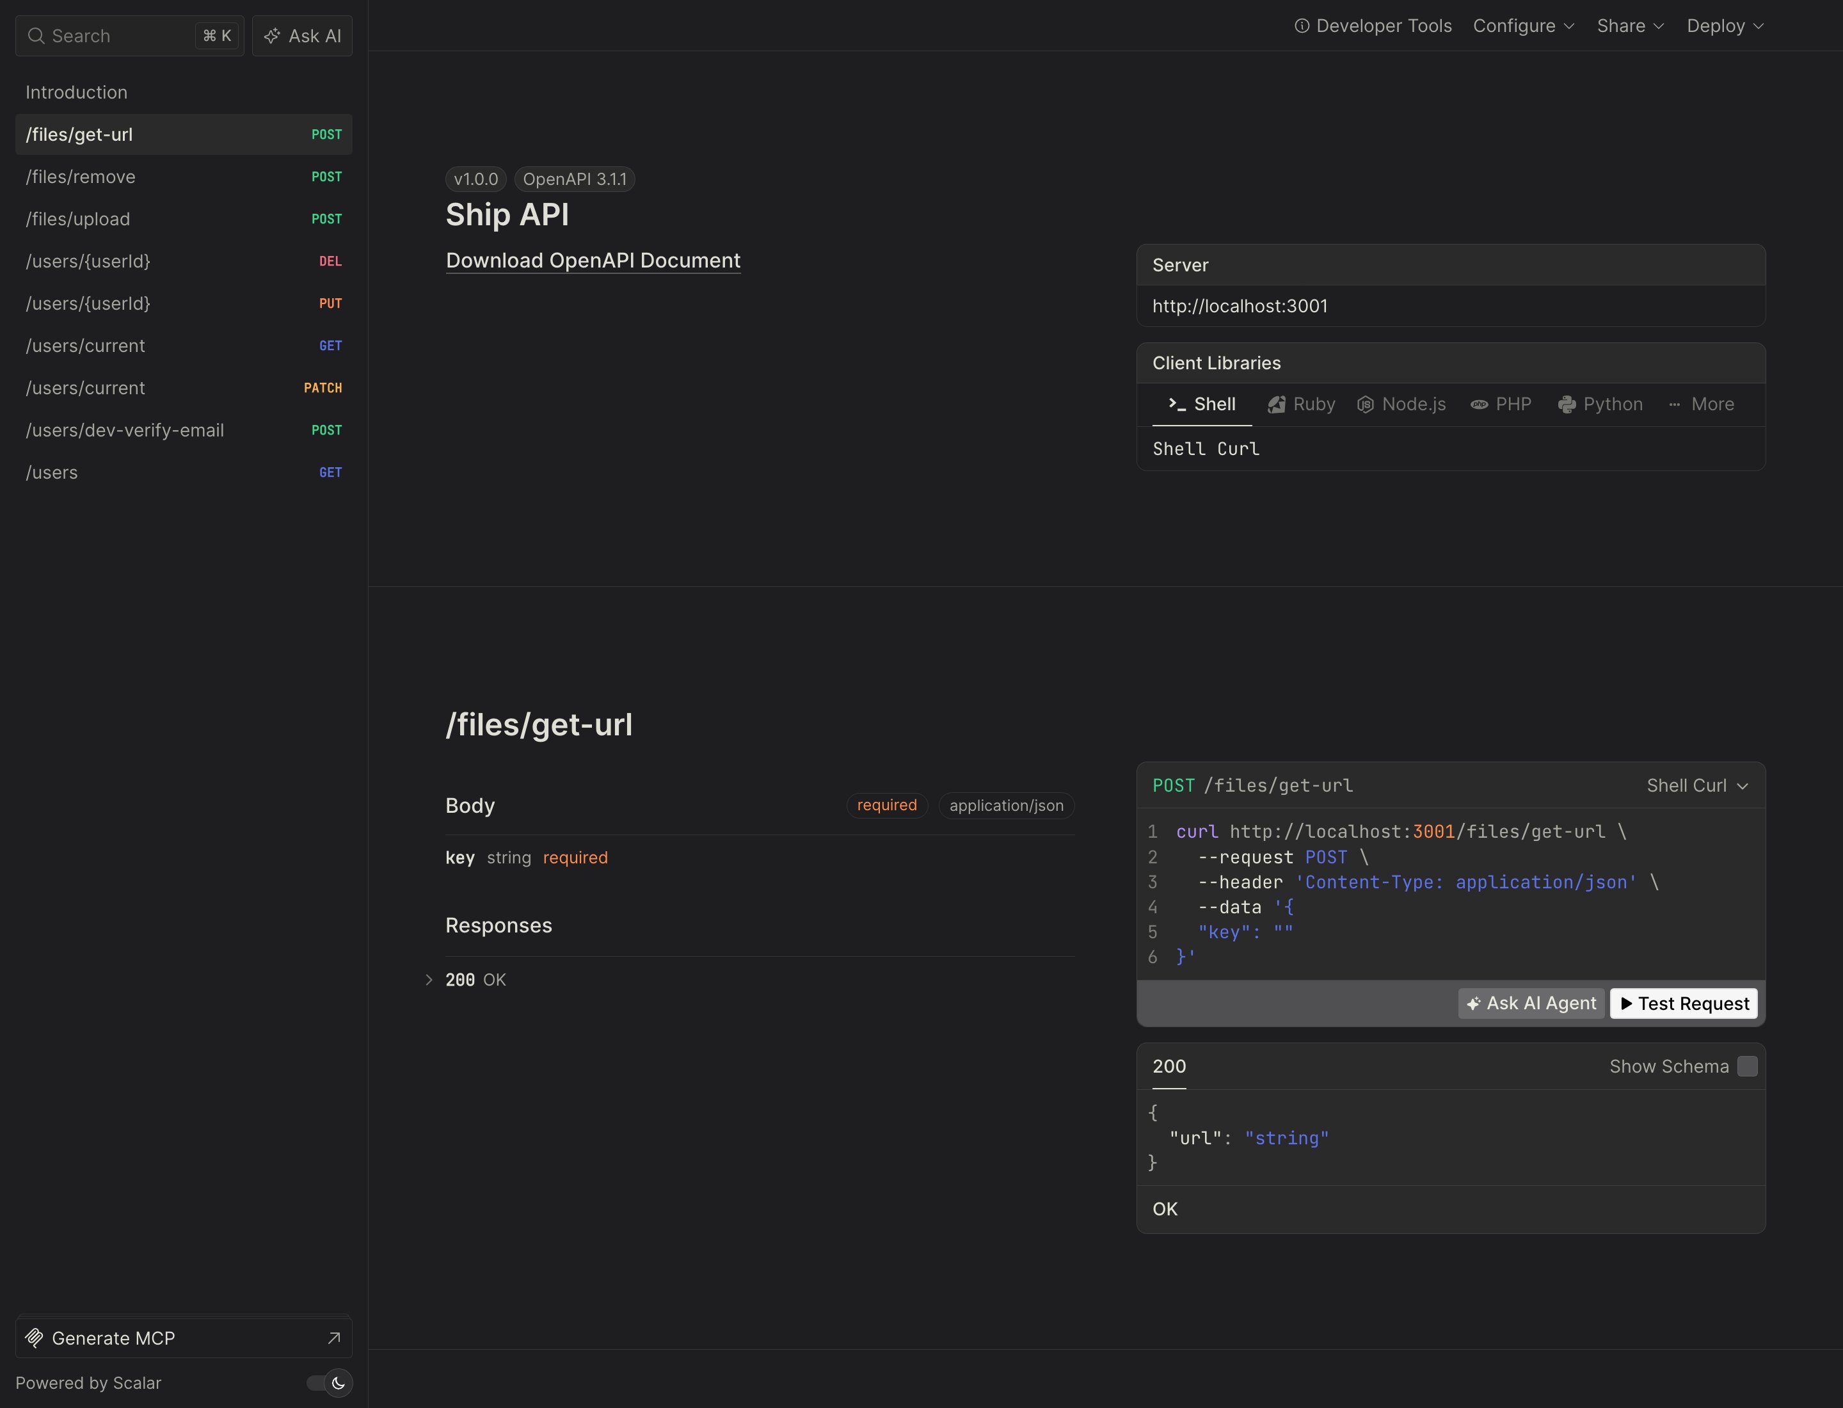The height and width of the screenshot is (1408, 1843).
Task: Click the Shell terminal prompt icon
Action: tap(1177, 404)
